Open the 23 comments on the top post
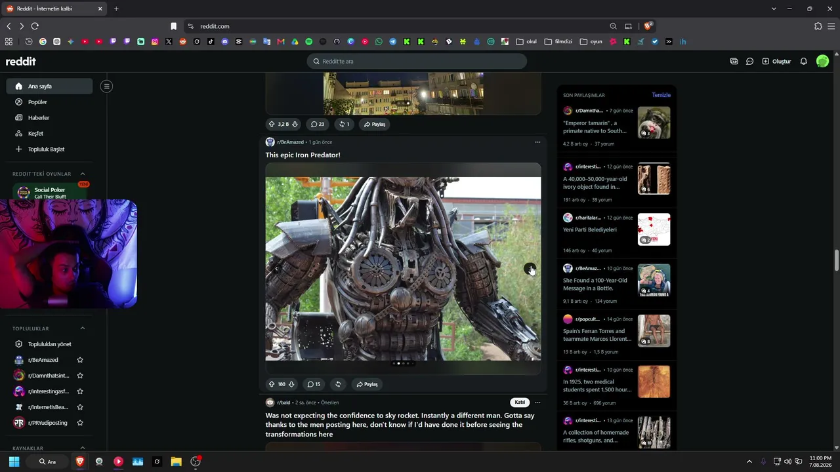 point(318,124)
